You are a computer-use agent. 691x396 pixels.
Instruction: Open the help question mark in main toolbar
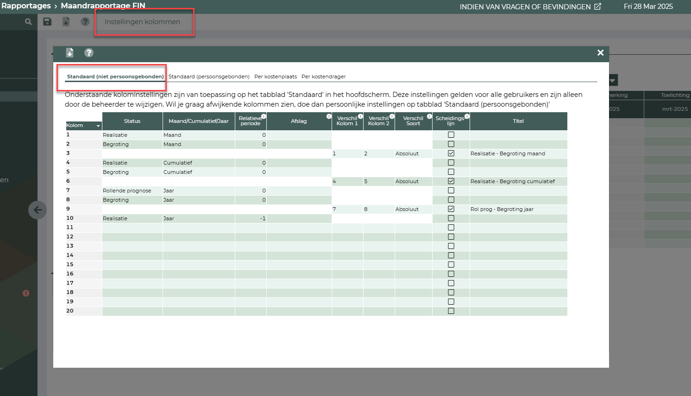tap(85, 21)
